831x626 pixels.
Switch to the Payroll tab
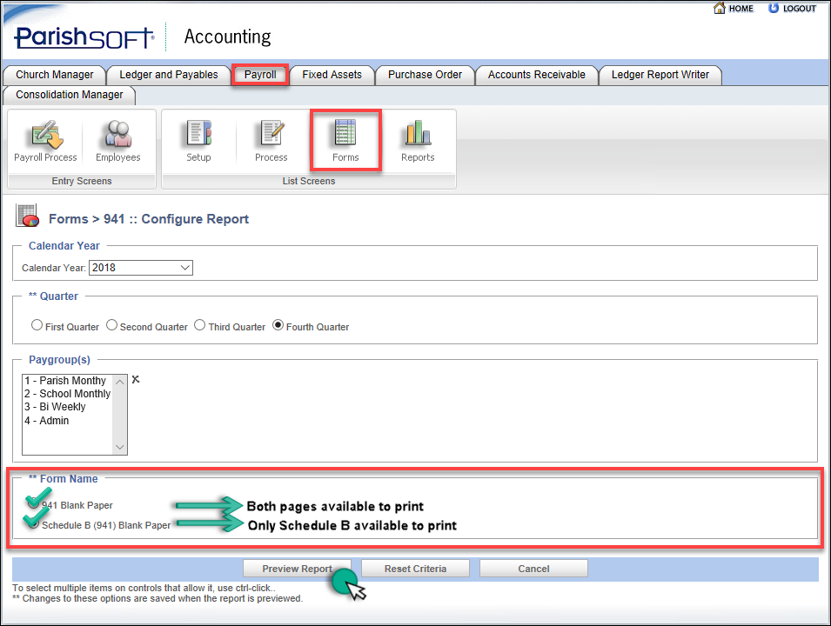click(260, 75)
